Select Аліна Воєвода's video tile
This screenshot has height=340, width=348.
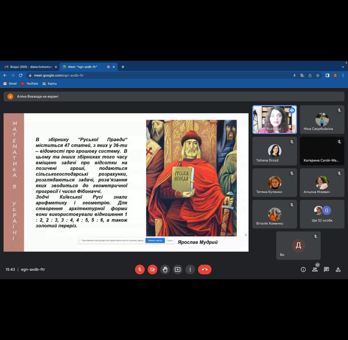[x=275, y=120]
